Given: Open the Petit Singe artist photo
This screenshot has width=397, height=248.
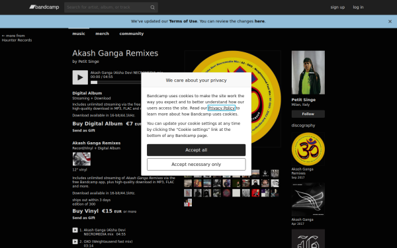Looking at the screenshot, I should point(308,73).
